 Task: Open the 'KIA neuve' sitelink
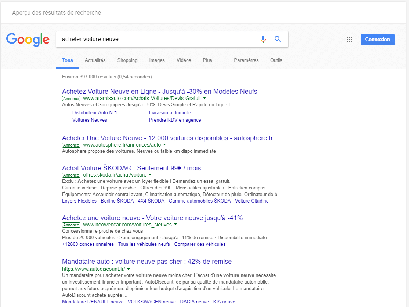[x=224, y=302]
